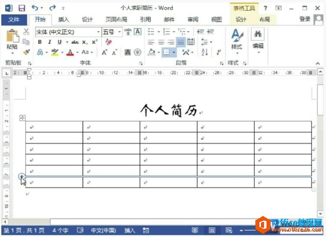326x237 pixels.
Task: Switch to the References tab
Action: (145, 20)
